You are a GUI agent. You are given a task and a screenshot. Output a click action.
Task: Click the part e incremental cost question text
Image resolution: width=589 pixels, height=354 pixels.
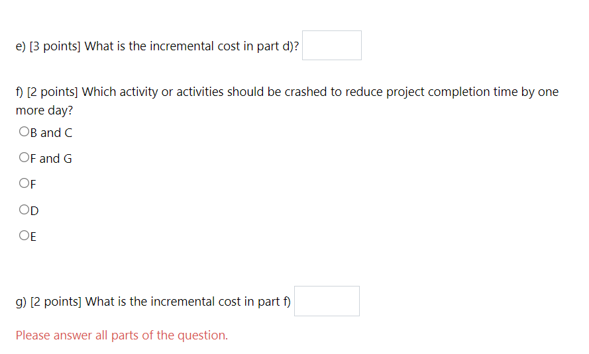157,46
